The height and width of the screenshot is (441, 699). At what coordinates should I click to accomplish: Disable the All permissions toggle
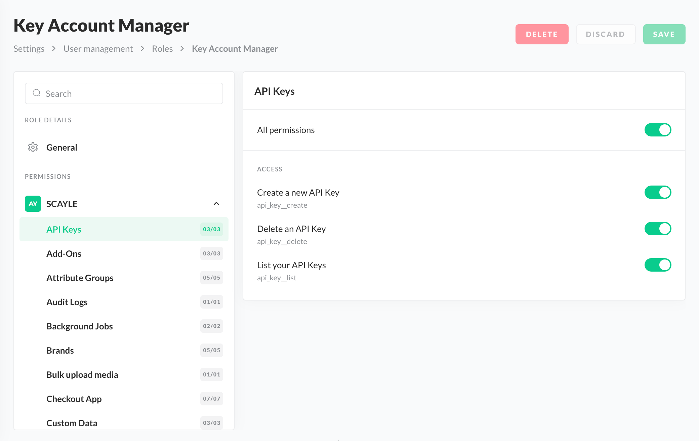(x=658, y=130)
